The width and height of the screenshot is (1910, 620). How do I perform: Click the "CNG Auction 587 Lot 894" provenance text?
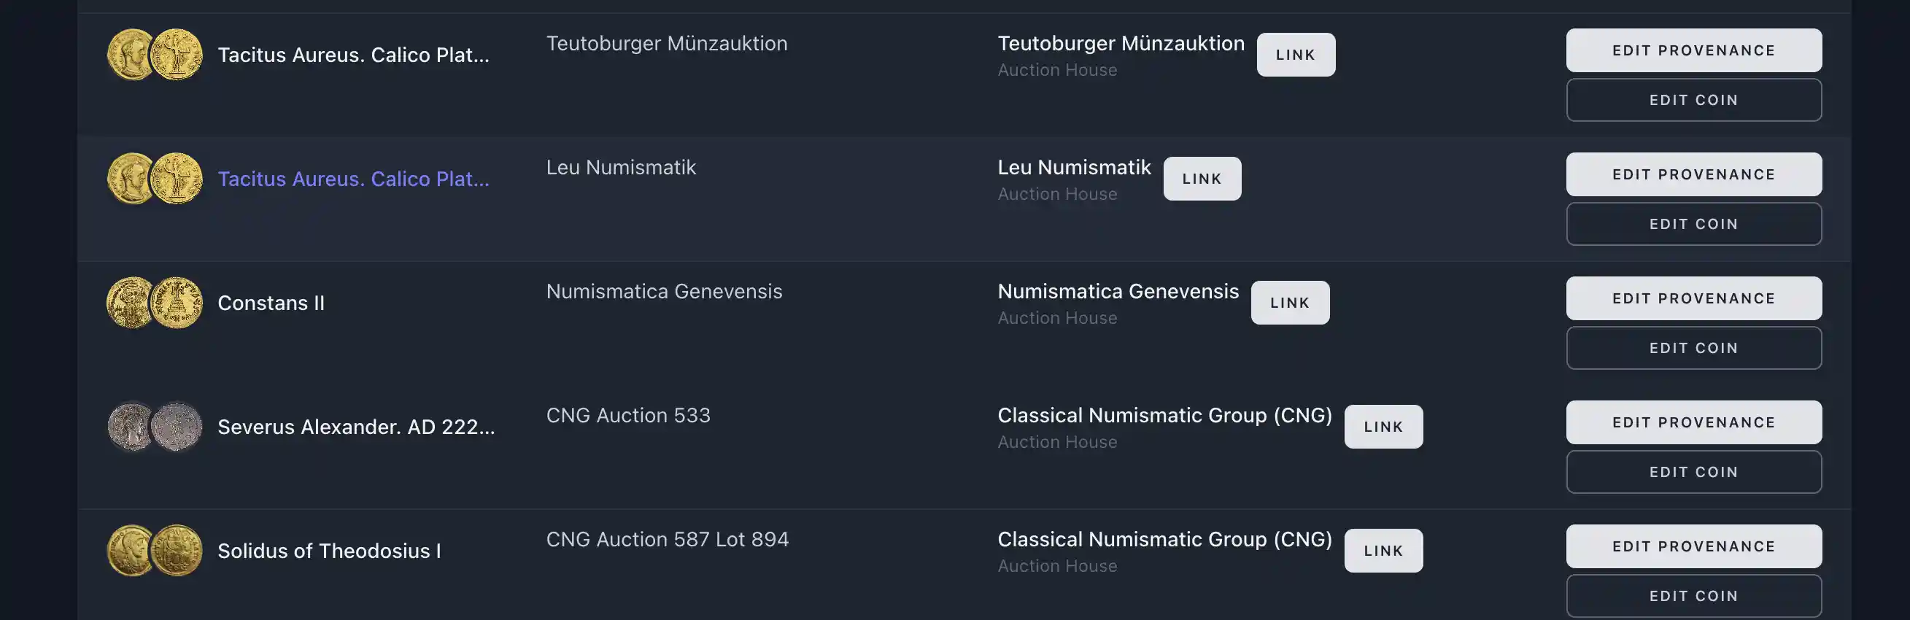coord(668,538)
